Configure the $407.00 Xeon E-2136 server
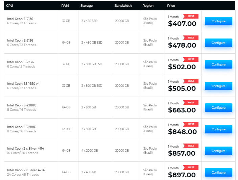Screen dimensions: 238x180 coord(218,21)
